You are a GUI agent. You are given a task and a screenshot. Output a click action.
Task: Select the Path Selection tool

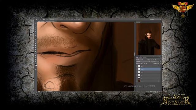pyautogui.click(x=36, y=56)
